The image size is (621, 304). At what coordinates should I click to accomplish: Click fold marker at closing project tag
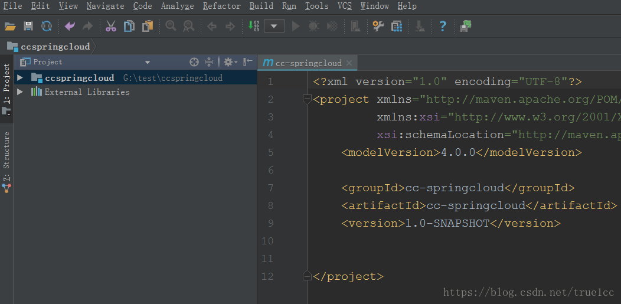(x=307, y=276)
